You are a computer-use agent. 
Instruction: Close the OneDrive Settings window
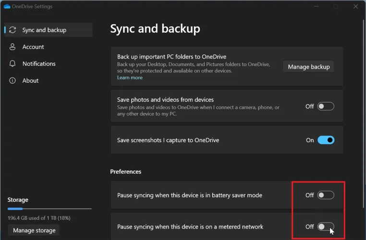tap(355, 7)
